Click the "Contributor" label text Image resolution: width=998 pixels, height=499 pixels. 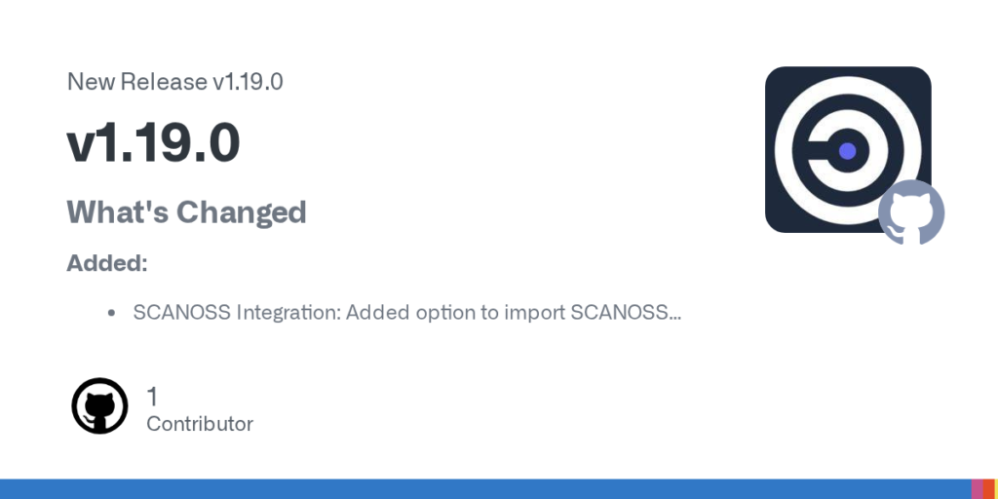(x=200, y=424)
